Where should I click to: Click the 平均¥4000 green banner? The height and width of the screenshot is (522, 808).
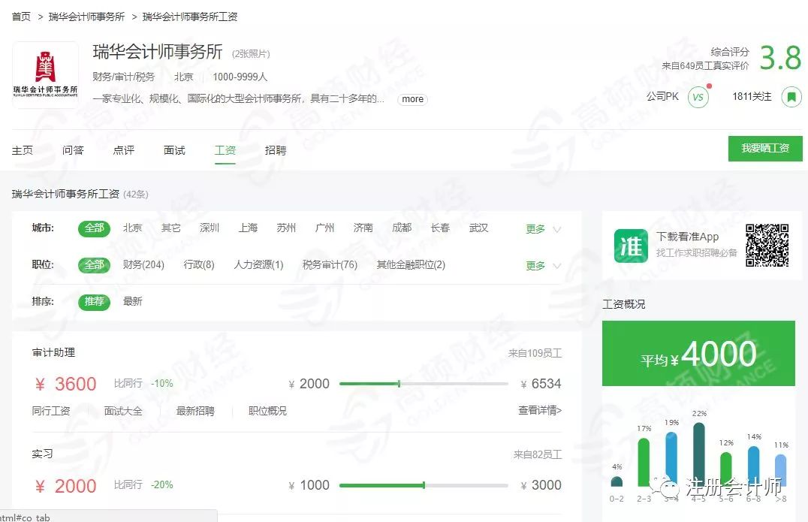[x=698, y=354]
